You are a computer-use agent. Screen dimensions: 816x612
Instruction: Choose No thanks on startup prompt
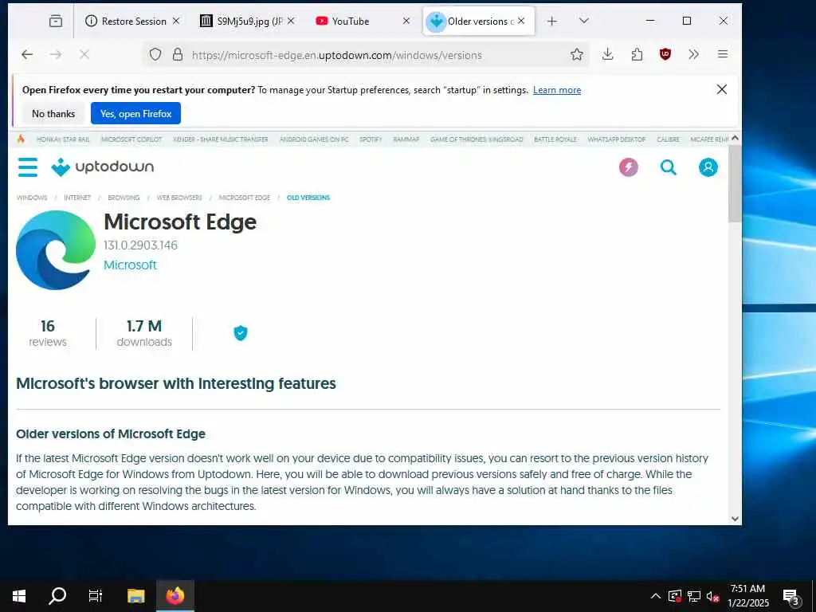tap(53, 113)
